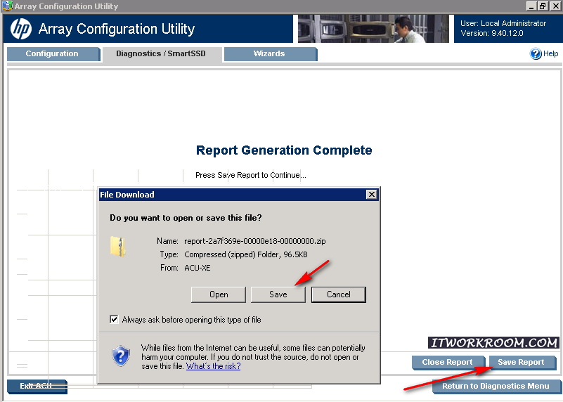Save the report zip file
The image size is (563, 402).
(278, 294)
